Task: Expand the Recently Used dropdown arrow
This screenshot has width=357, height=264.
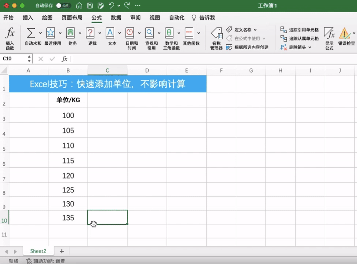Action: tap(60, 33)
